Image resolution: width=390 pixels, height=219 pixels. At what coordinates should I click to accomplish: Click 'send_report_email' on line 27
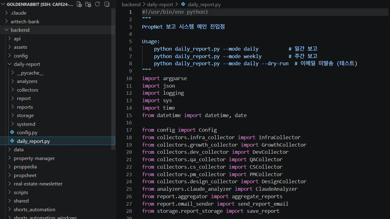point(263,204)
